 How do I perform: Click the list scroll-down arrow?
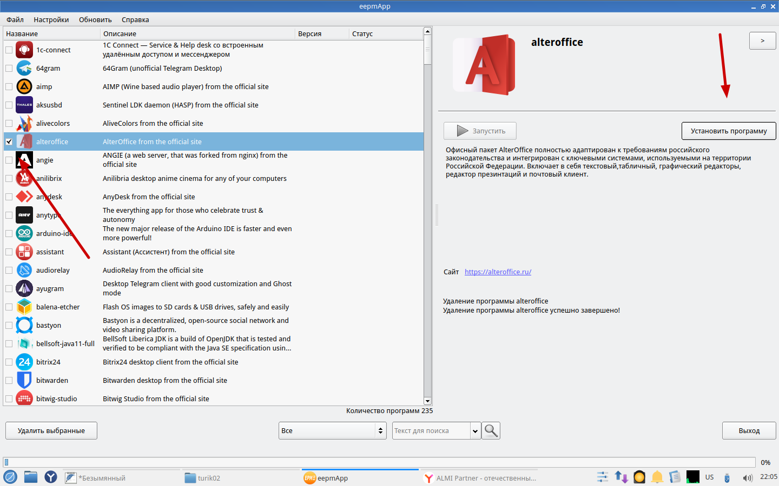click(427, 401)
